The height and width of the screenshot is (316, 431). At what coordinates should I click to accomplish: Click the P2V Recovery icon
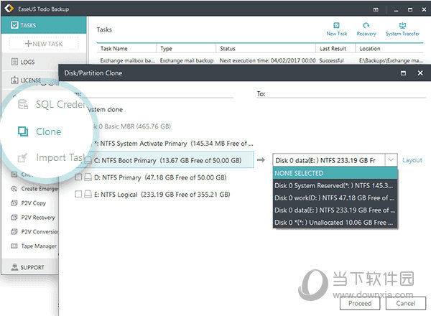click(14, 218)
